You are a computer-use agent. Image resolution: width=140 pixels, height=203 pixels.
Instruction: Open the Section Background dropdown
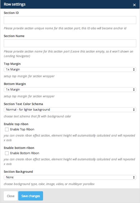tap(70, 177)
